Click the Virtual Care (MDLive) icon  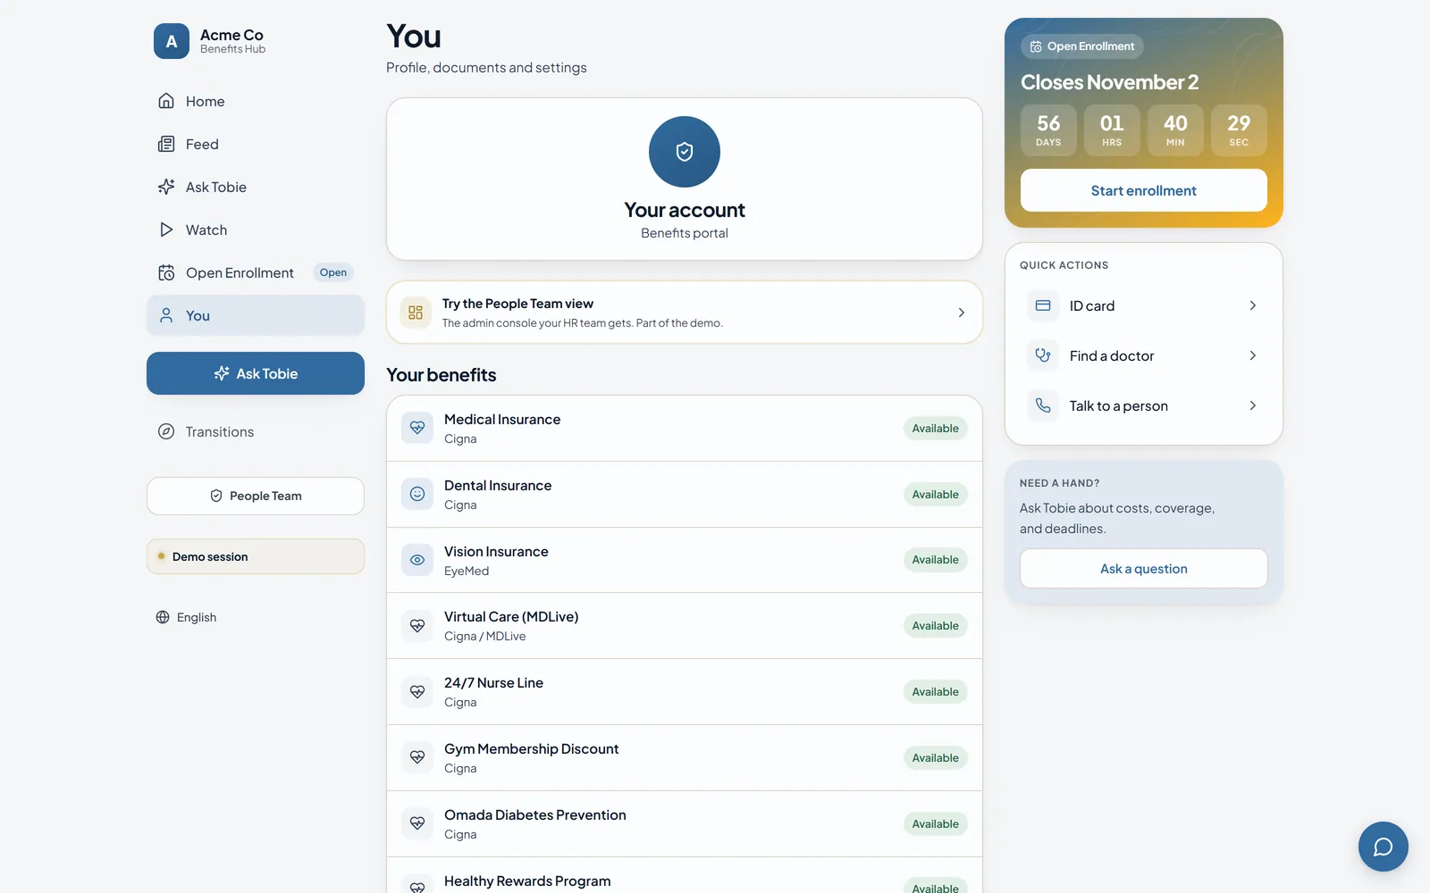point(417,626)
